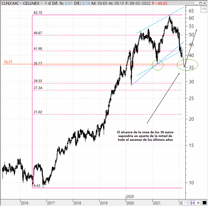
Task: Click the m: 39,15 minimum value in title
Action: tap(117, 3)
